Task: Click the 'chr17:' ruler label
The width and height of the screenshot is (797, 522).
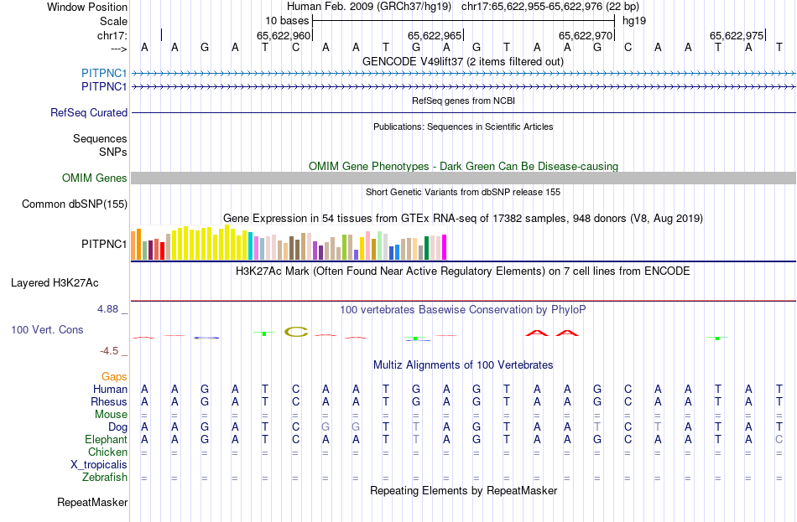Action: click(112, 35)
